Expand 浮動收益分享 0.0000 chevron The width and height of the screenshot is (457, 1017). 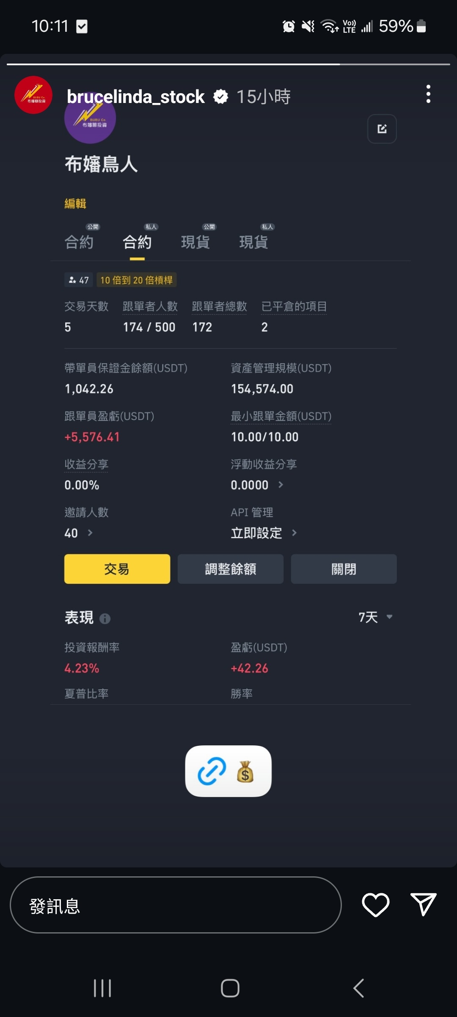281,485
